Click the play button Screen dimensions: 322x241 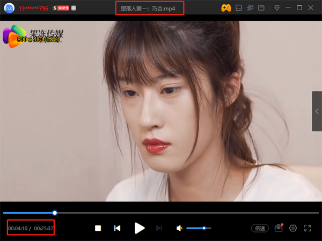point(140,228)
